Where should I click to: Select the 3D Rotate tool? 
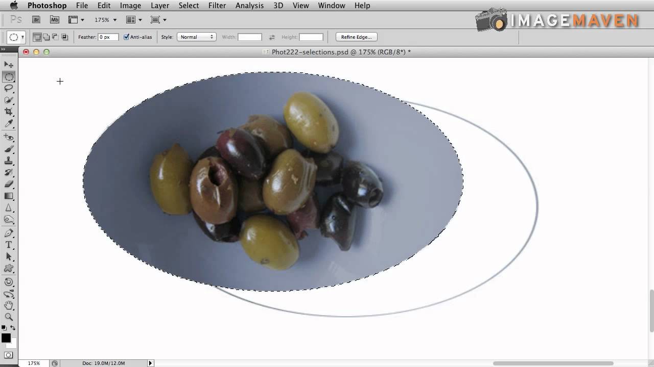(9, 282)
